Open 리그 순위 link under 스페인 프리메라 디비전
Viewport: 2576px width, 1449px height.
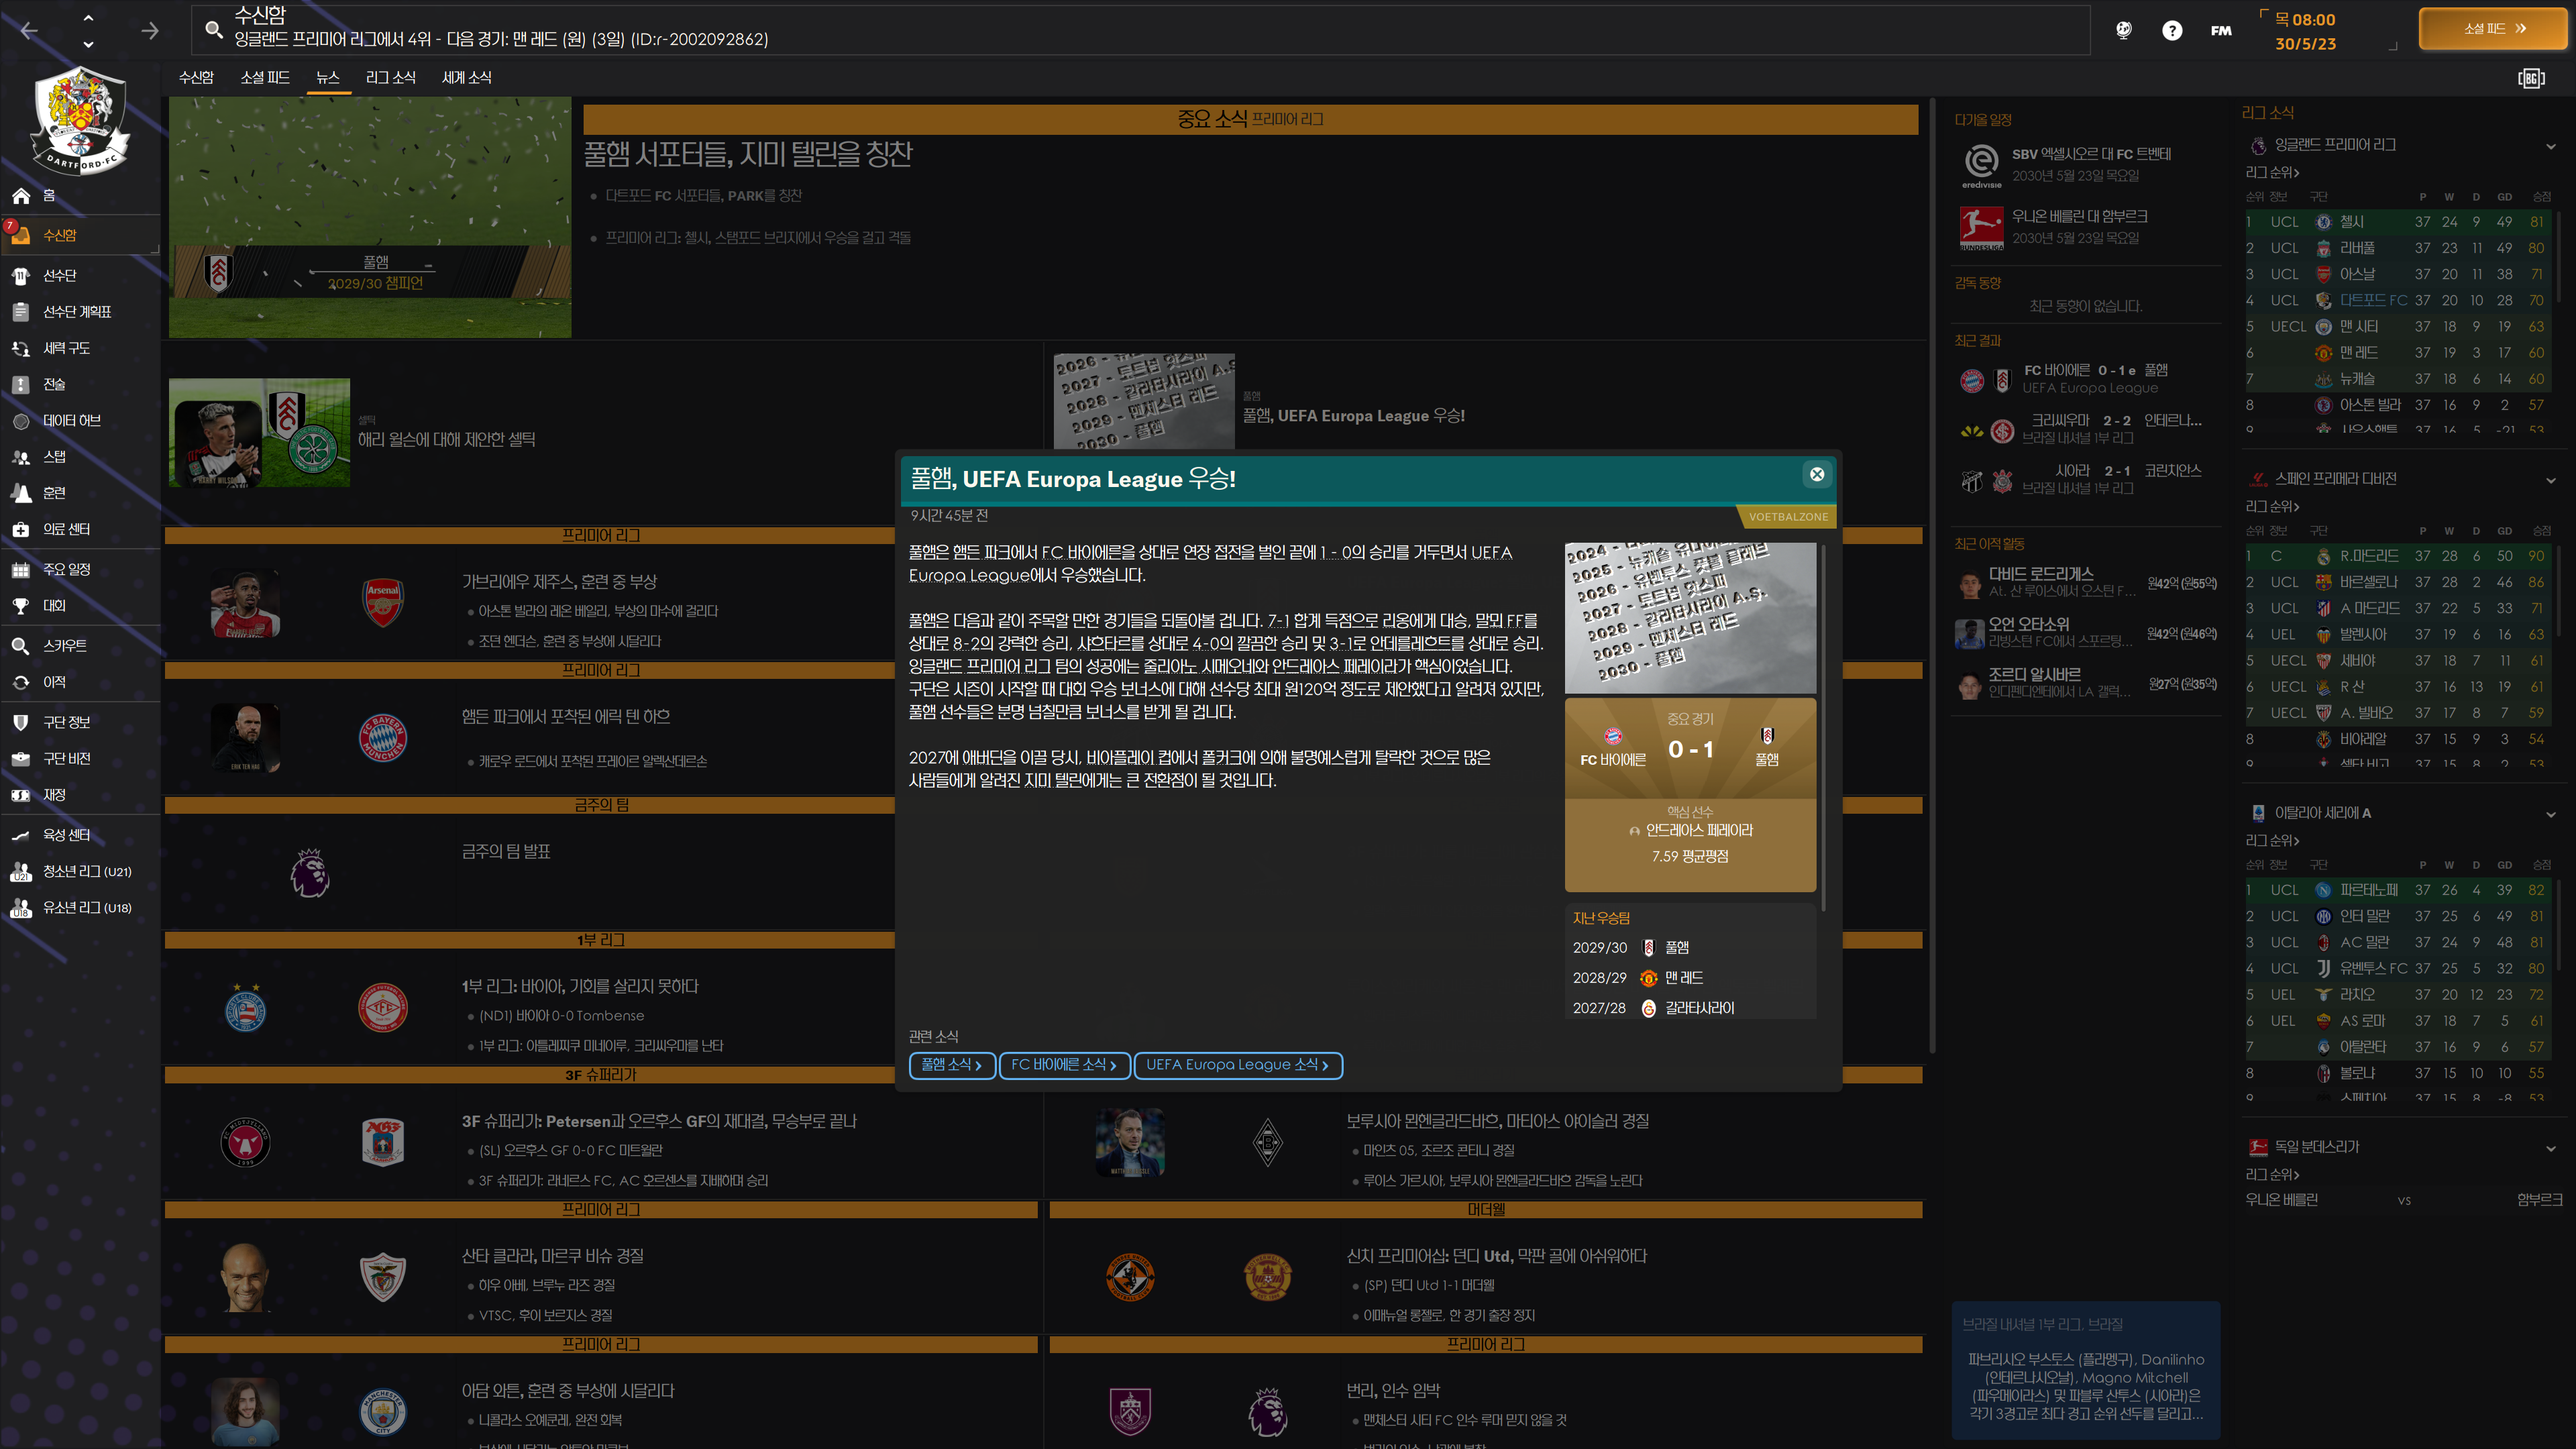[2272, 506]
